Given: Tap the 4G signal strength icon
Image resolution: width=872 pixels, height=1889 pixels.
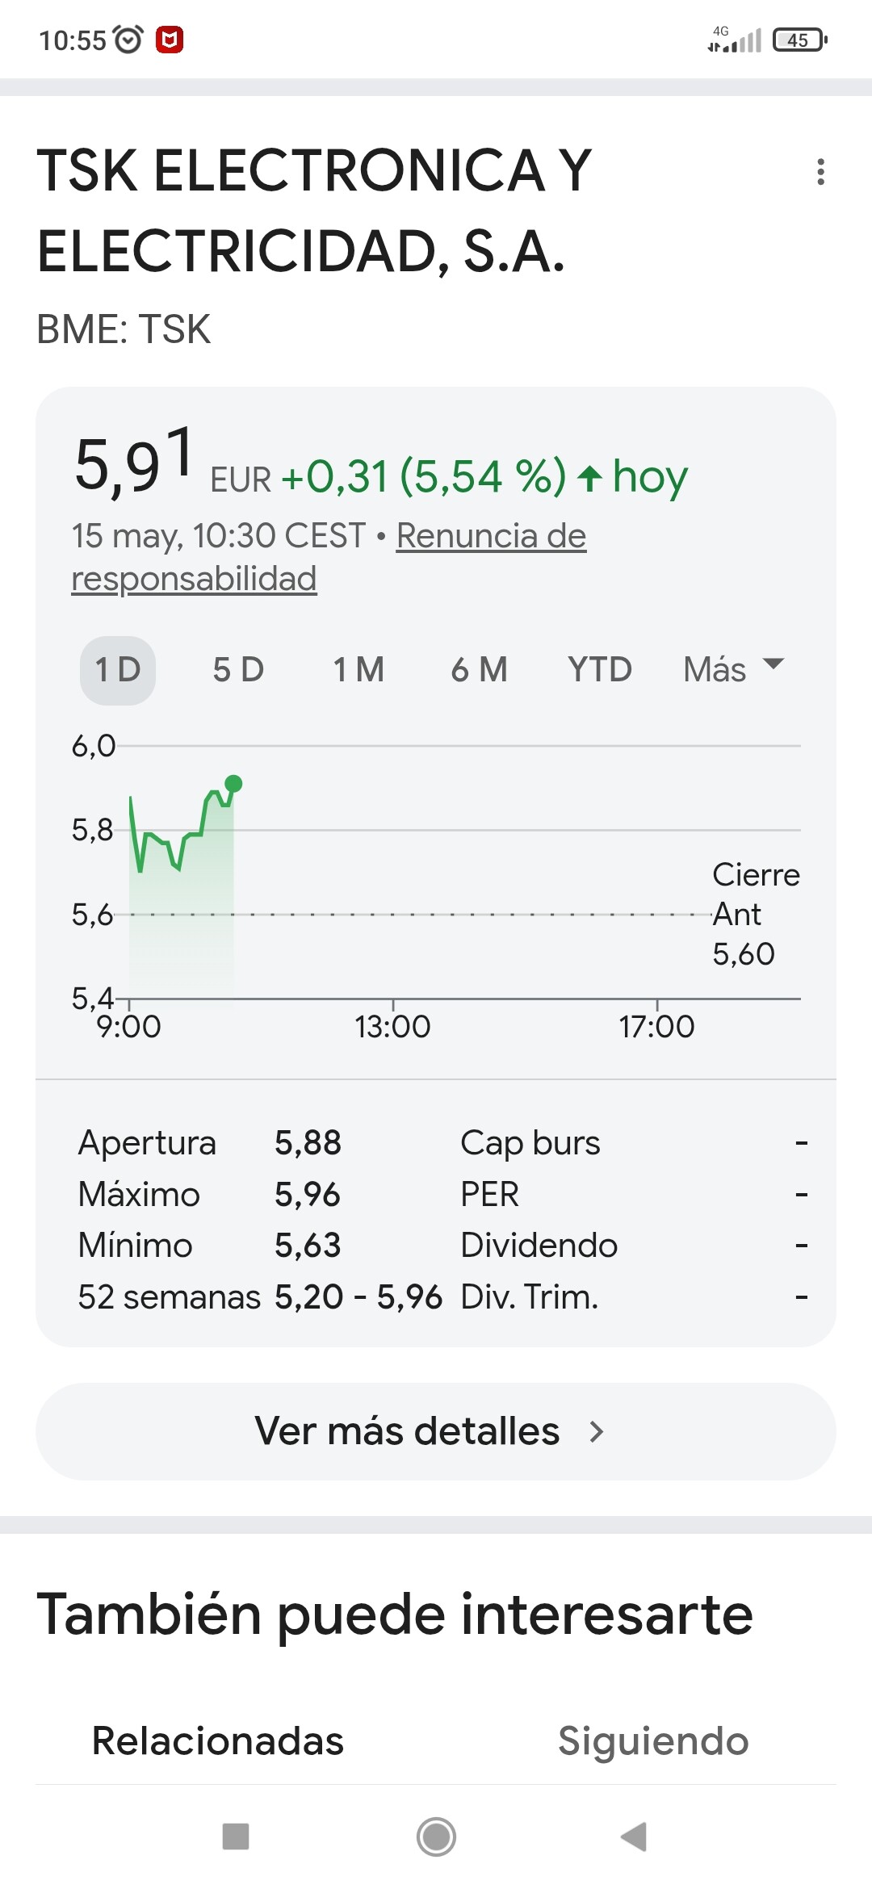Looking at the screenshot, I should 734,40.
